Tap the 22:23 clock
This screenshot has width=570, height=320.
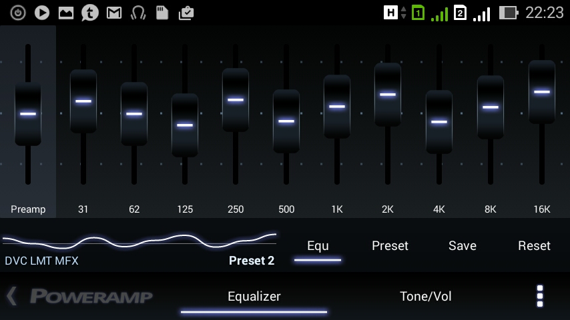[x=544, y=13]
